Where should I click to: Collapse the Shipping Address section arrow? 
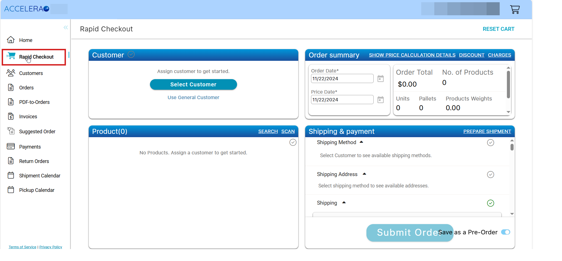pyautogui.click(x=364, y=174)
